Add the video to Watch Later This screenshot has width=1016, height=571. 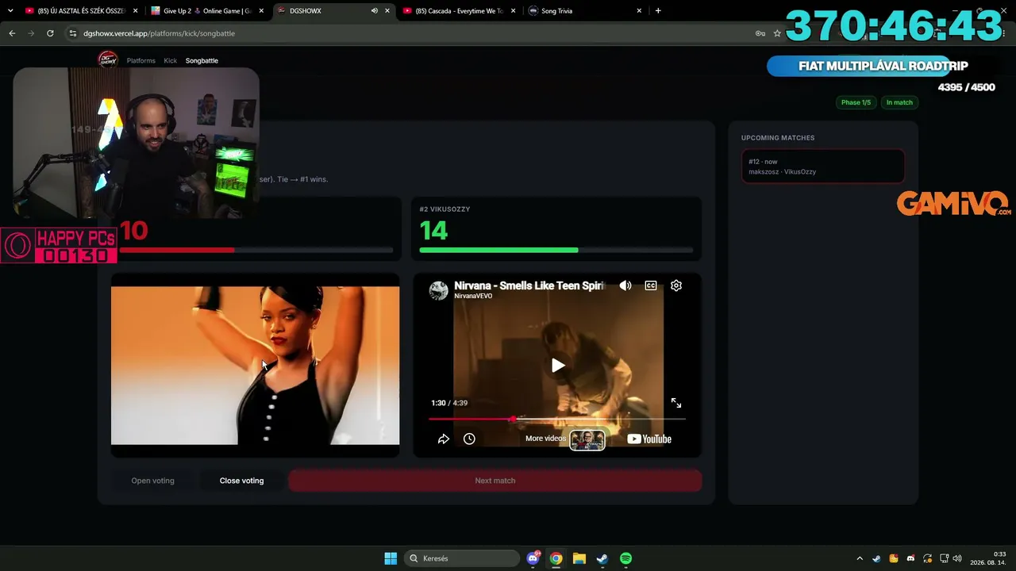point(469,439)
